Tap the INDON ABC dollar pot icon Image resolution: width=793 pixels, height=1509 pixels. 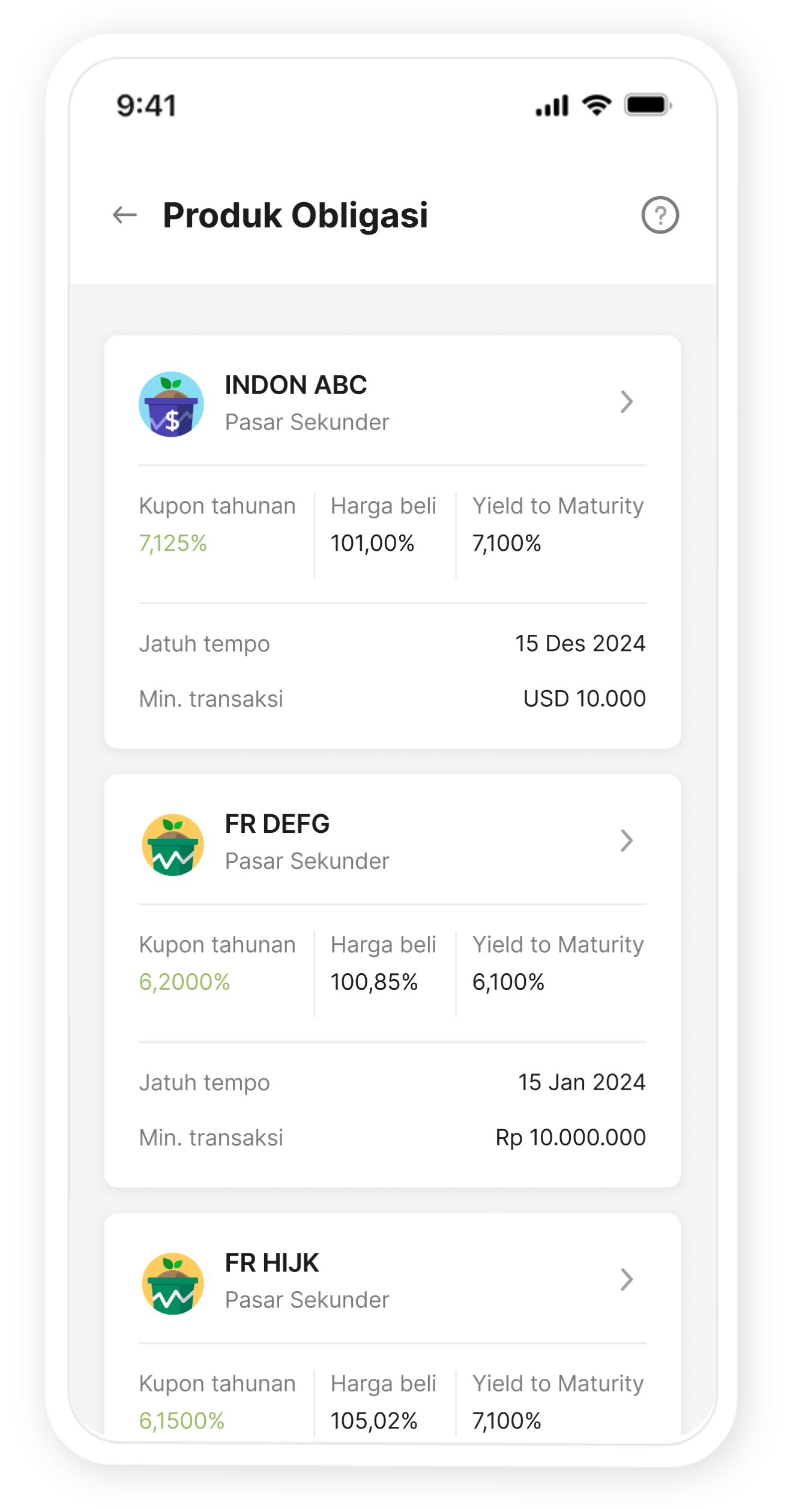click(x=171, y=404)
